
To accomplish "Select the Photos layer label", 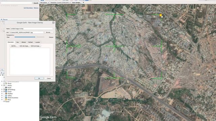I will 10,85.
